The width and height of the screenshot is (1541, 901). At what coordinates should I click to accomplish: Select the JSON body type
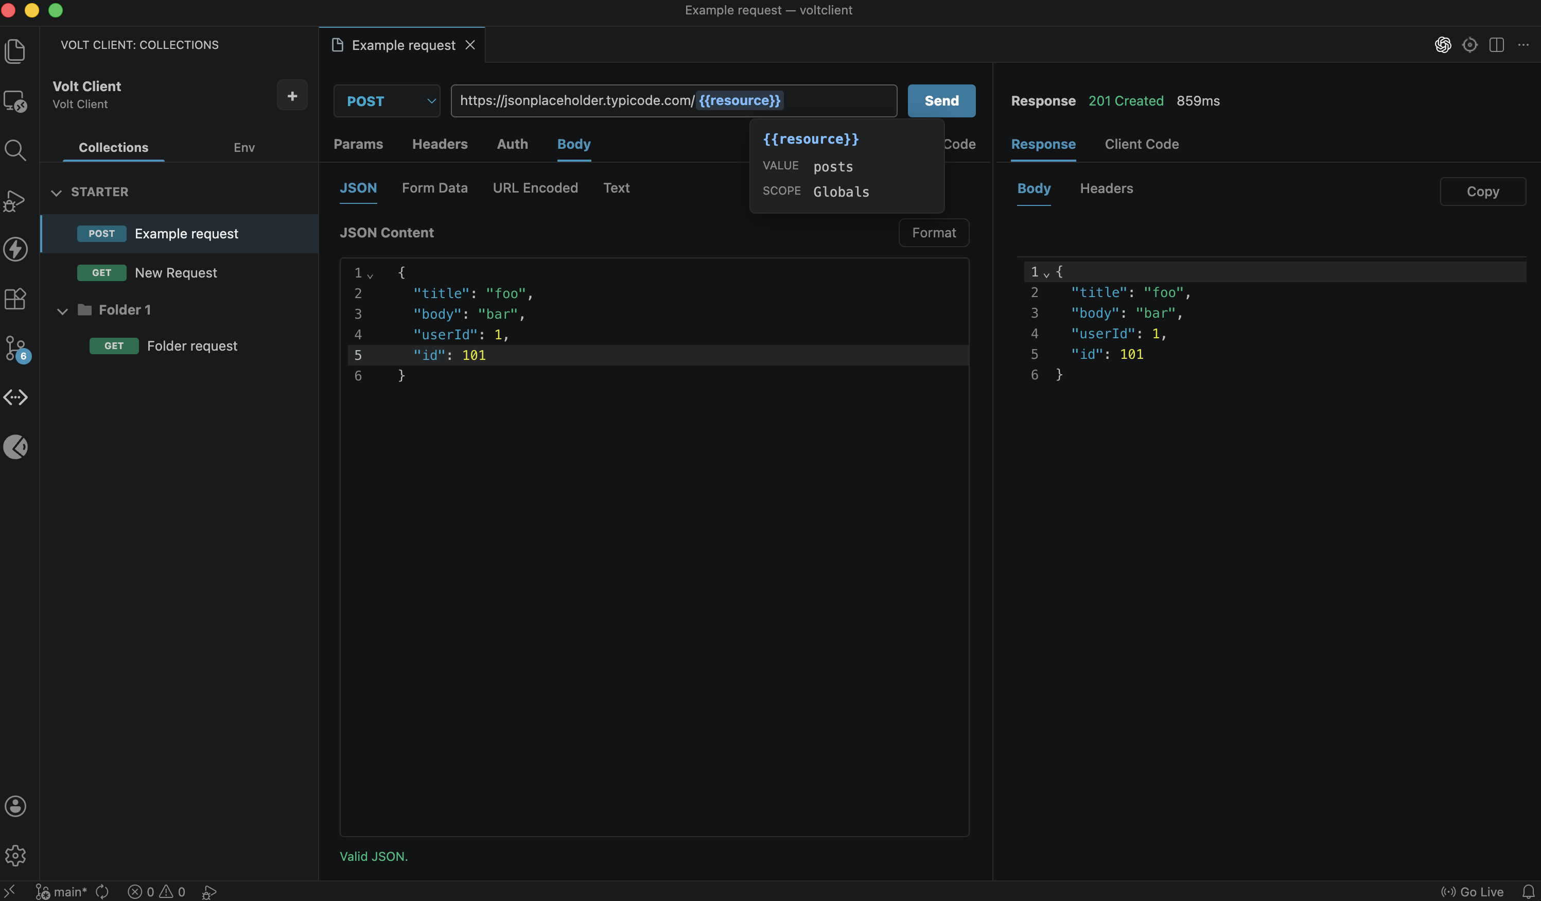click(358, 188)
